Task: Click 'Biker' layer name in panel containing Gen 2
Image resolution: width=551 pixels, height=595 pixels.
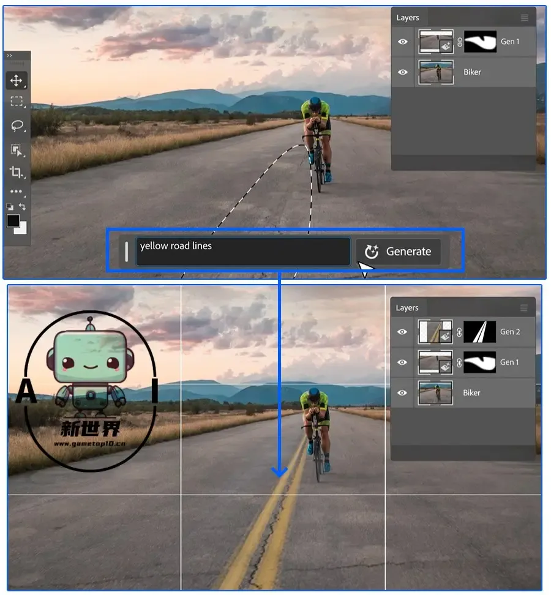Action: (x=471, y=393)
